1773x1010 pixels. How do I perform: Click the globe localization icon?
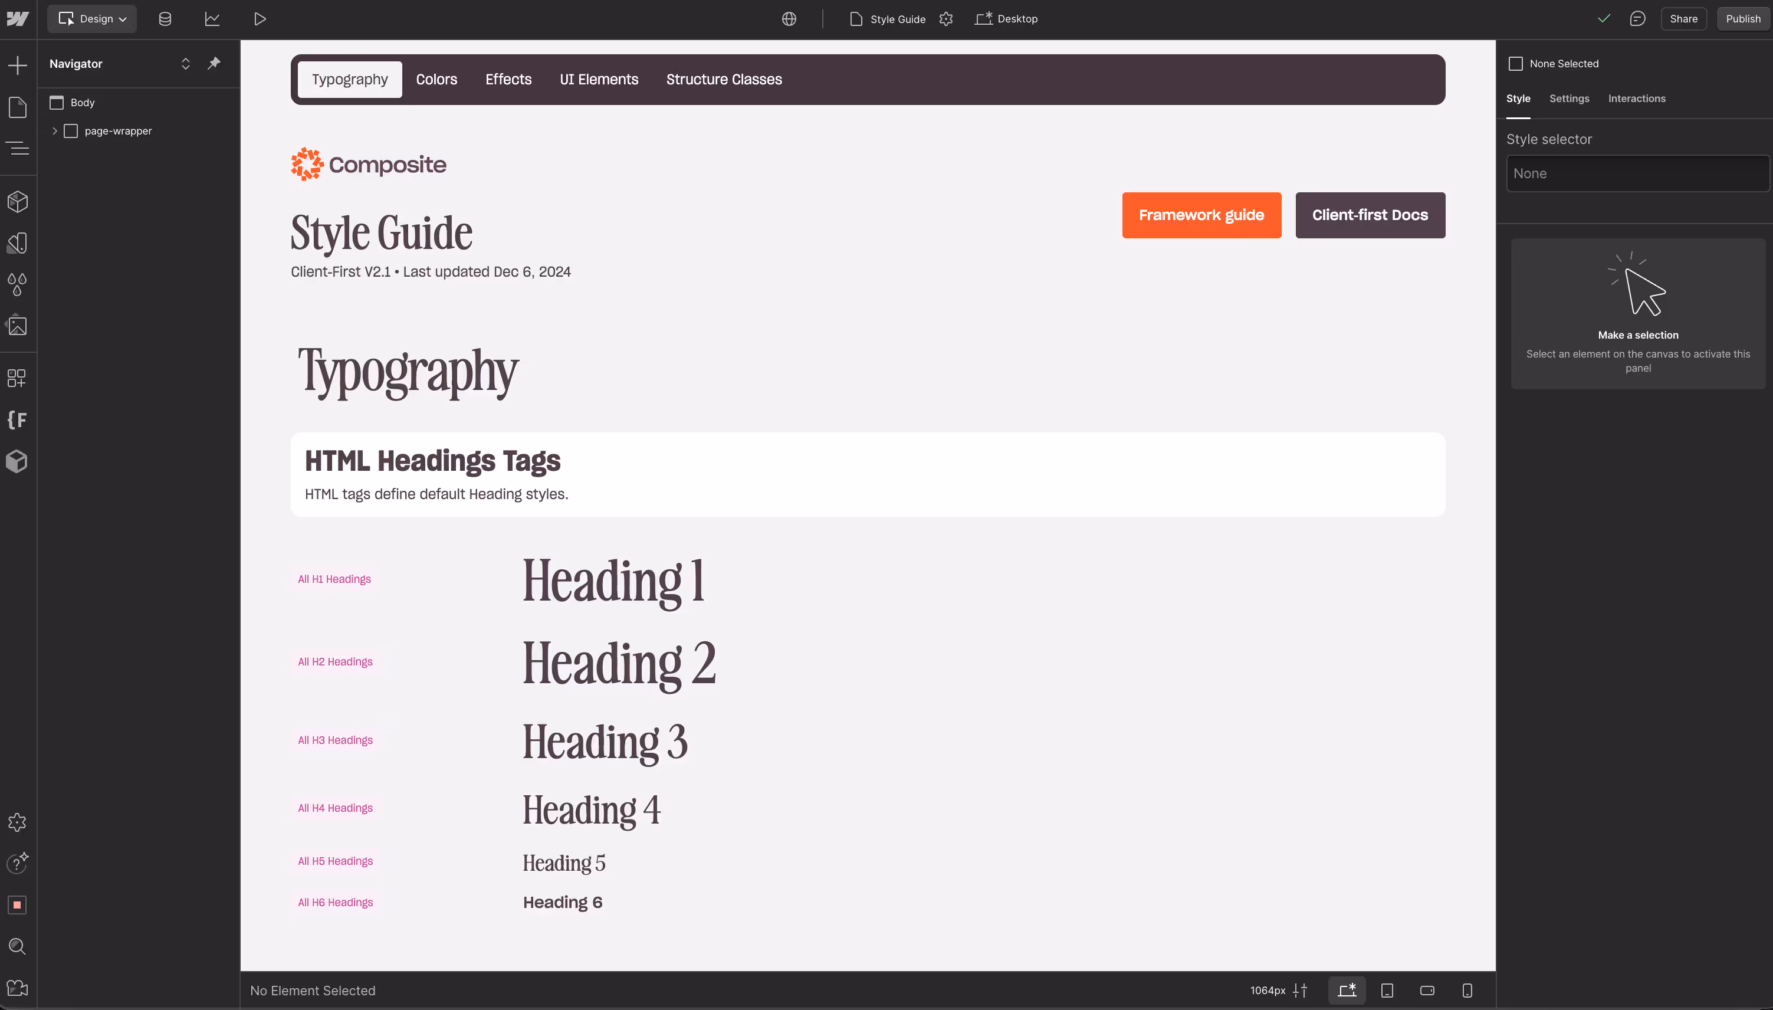[x=789, y=19]
